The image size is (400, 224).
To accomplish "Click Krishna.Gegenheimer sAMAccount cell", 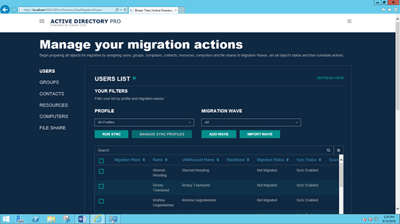I will (199, 200).
